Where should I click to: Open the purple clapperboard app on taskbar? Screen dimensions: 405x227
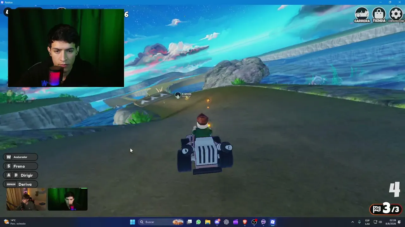pyautogui.click(x=235, y=222)
